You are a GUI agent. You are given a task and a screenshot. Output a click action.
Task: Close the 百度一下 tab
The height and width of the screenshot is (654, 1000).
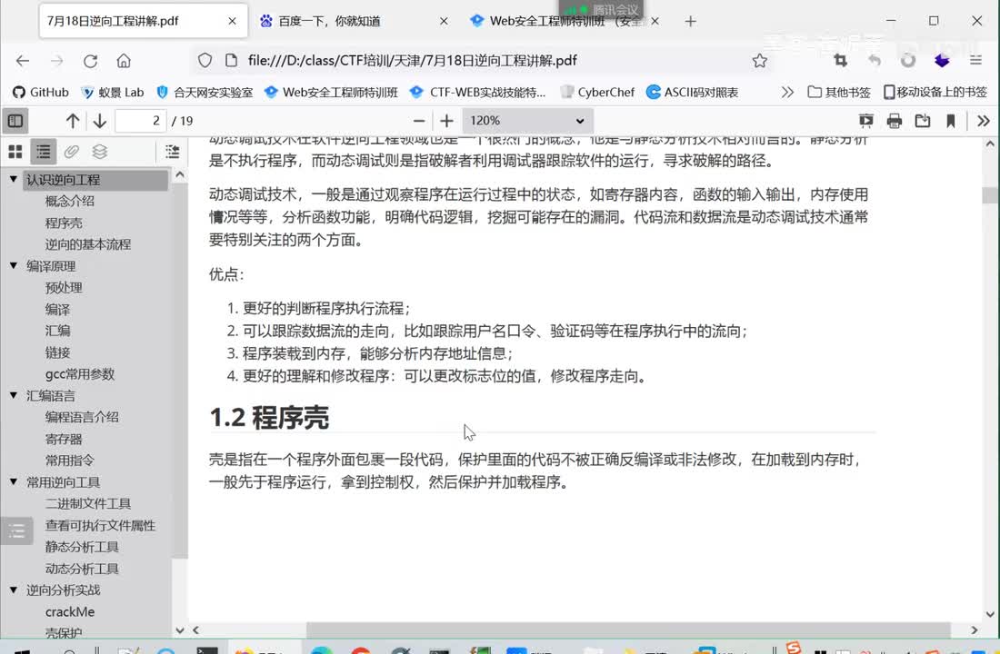tap(444, 21)
